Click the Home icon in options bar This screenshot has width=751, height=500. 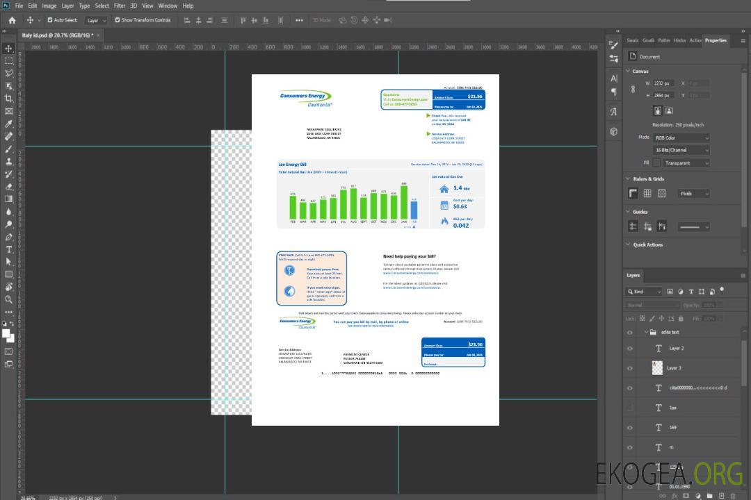[x=12, y=20]
